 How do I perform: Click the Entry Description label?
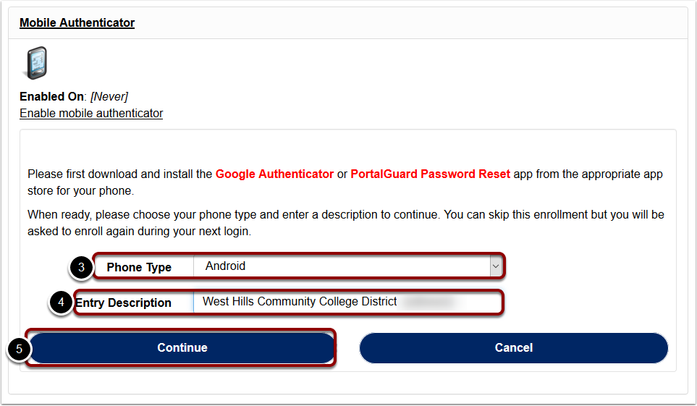[x=123, y=303]
